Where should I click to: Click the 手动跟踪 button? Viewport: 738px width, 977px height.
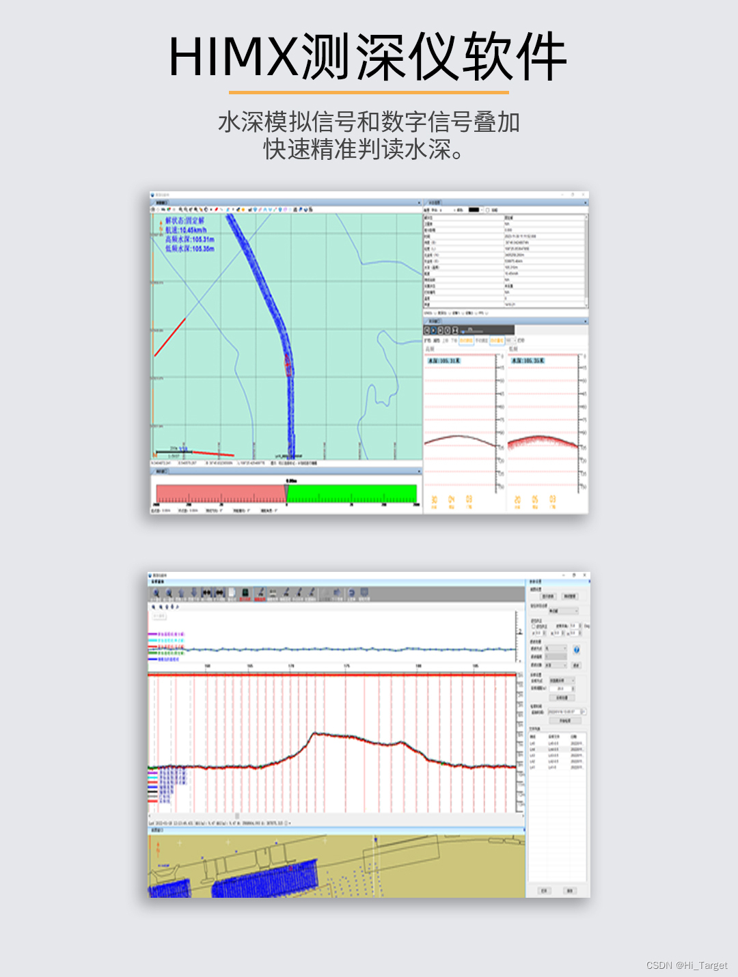pyautogui.click(x=482, y=340)
